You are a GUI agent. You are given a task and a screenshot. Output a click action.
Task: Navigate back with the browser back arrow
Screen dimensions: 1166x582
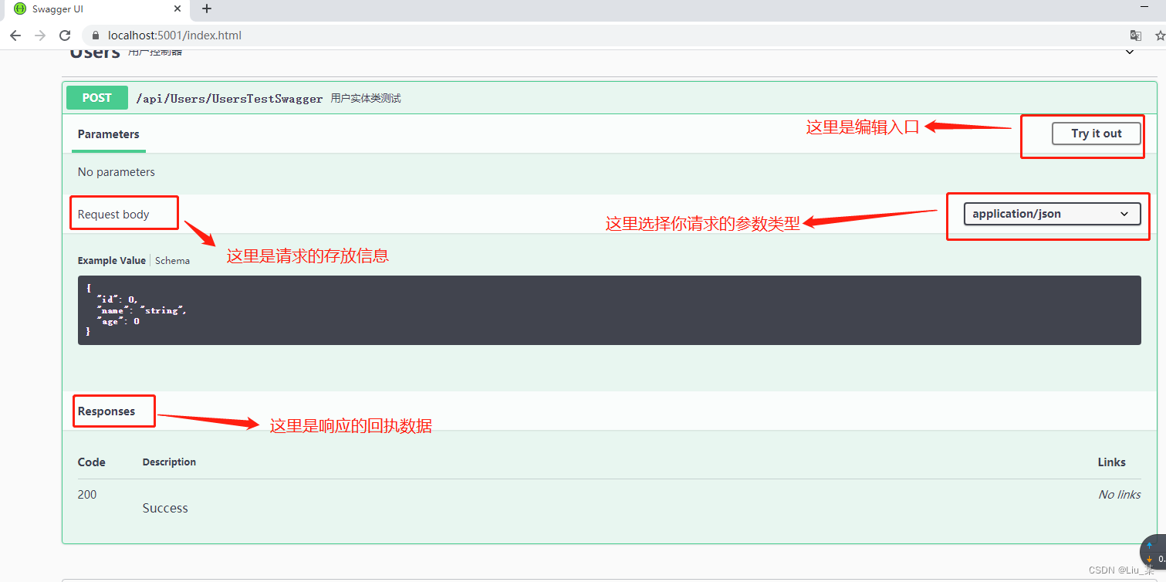click(x=15, y=35)
